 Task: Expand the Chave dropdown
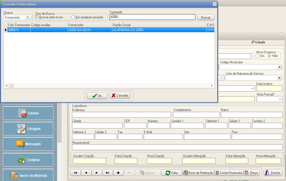click(28, 17)
